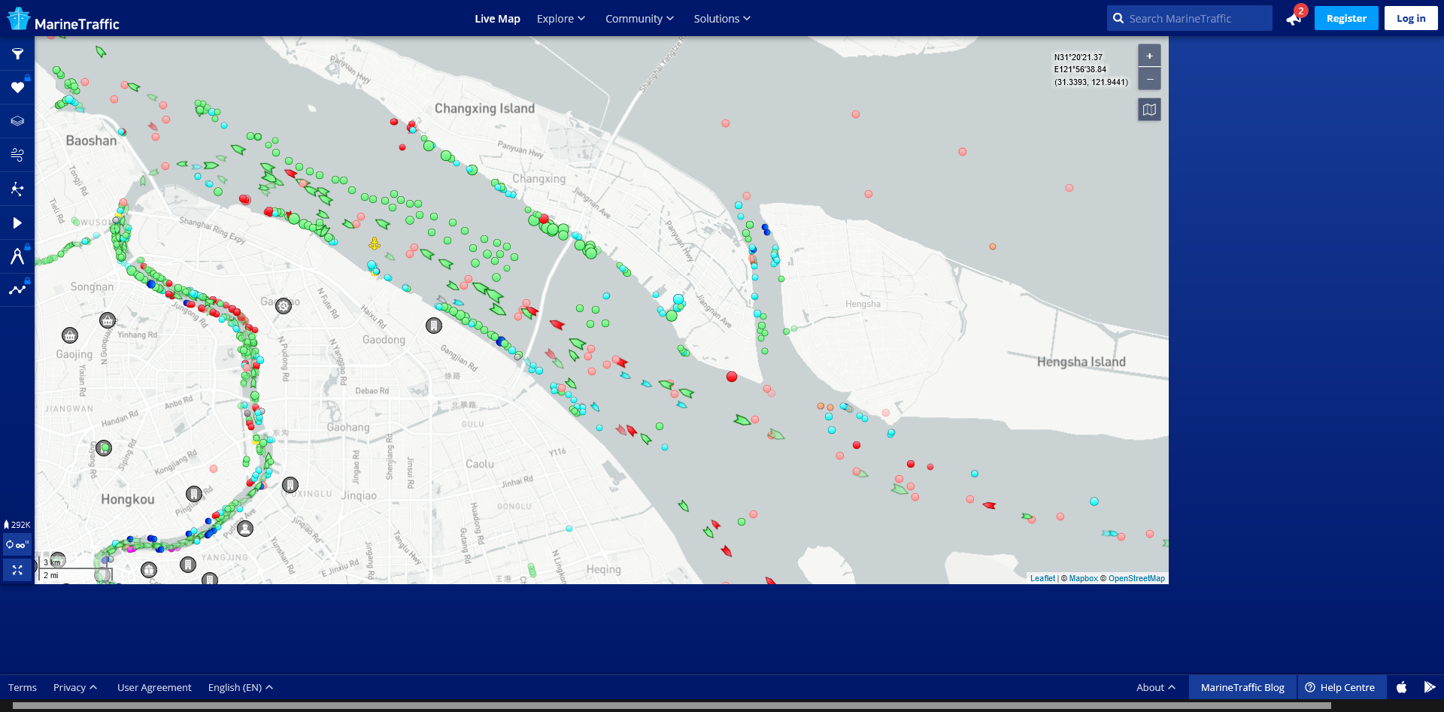1444x712 pixels.
Task: Open the voyage analytics line-chart tool
Action: tap(17, 290)
